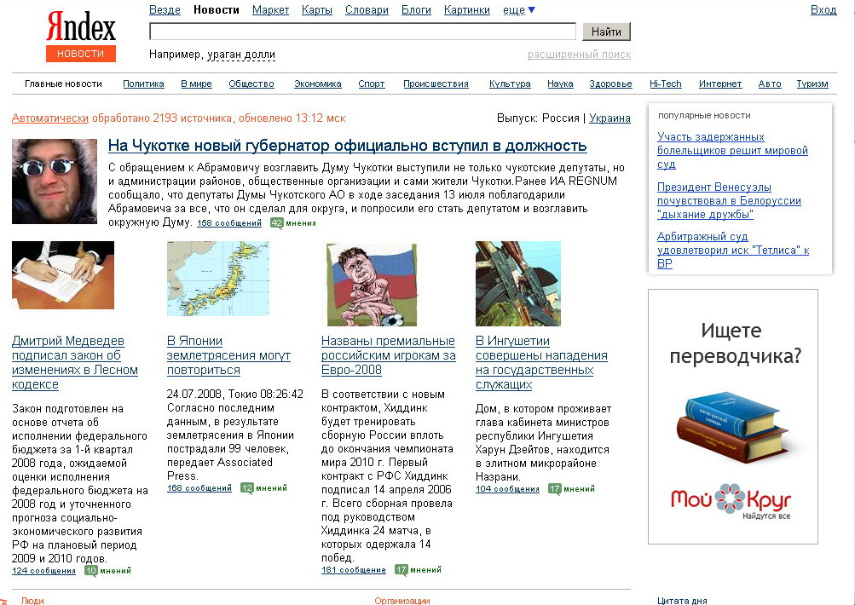Click the rifle photo thumbnail for Ingushetia story
The image size is (855, 605).
518,284
